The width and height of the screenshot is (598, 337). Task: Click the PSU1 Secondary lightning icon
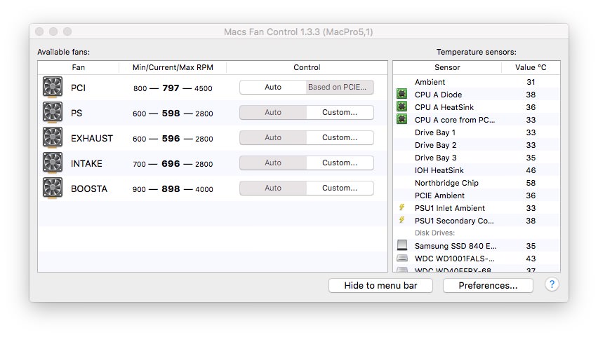[x=401, y=220]
